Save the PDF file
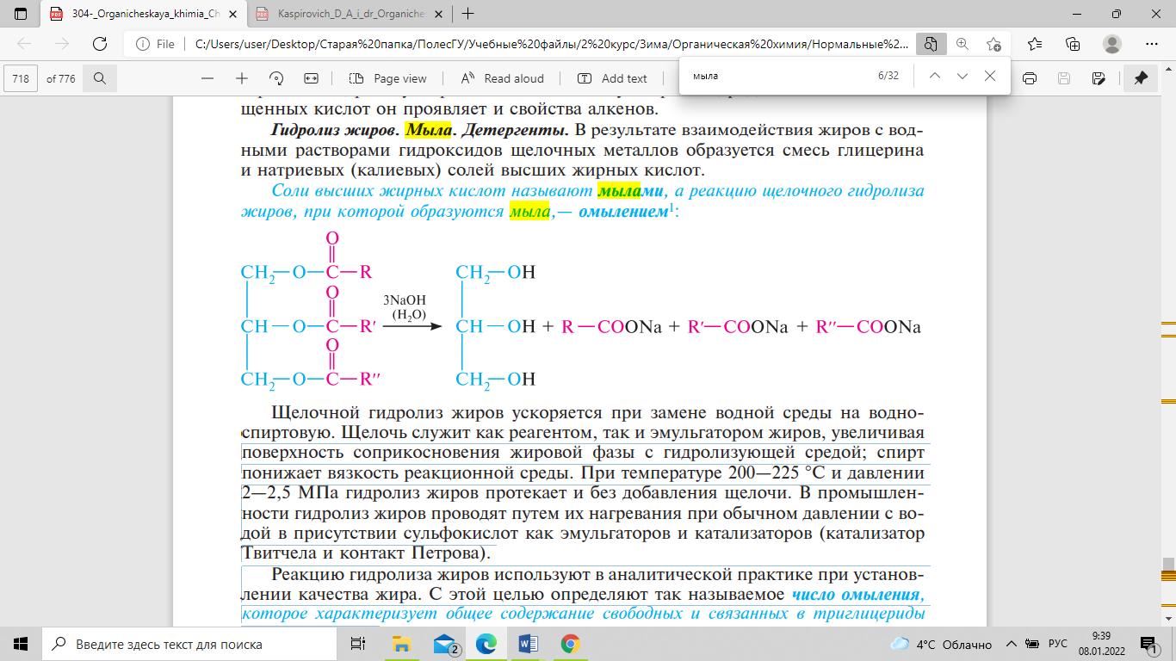1176x661 pixels. point(1064,78)
